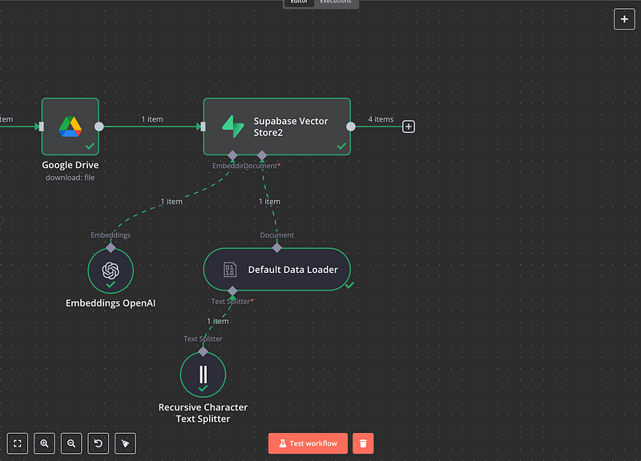Click the Document connector on Default Data Loader
Image resolution: width=641 pixels, height=461 pixels.
coord(276,248)
